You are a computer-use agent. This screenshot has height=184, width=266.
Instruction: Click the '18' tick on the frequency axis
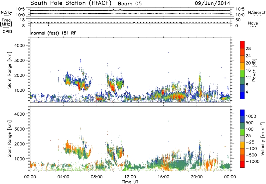[x=22, y=20]
